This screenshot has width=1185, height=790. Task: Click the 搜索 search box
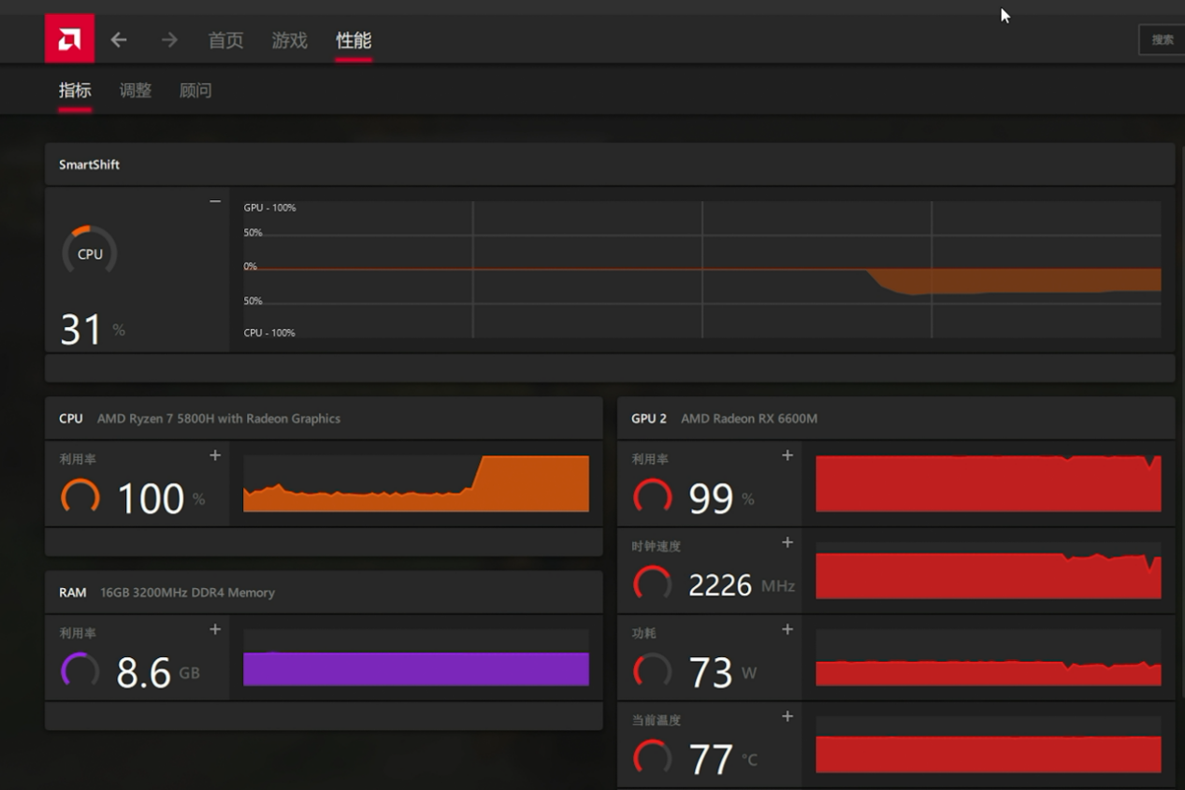tap(1162, 40)
